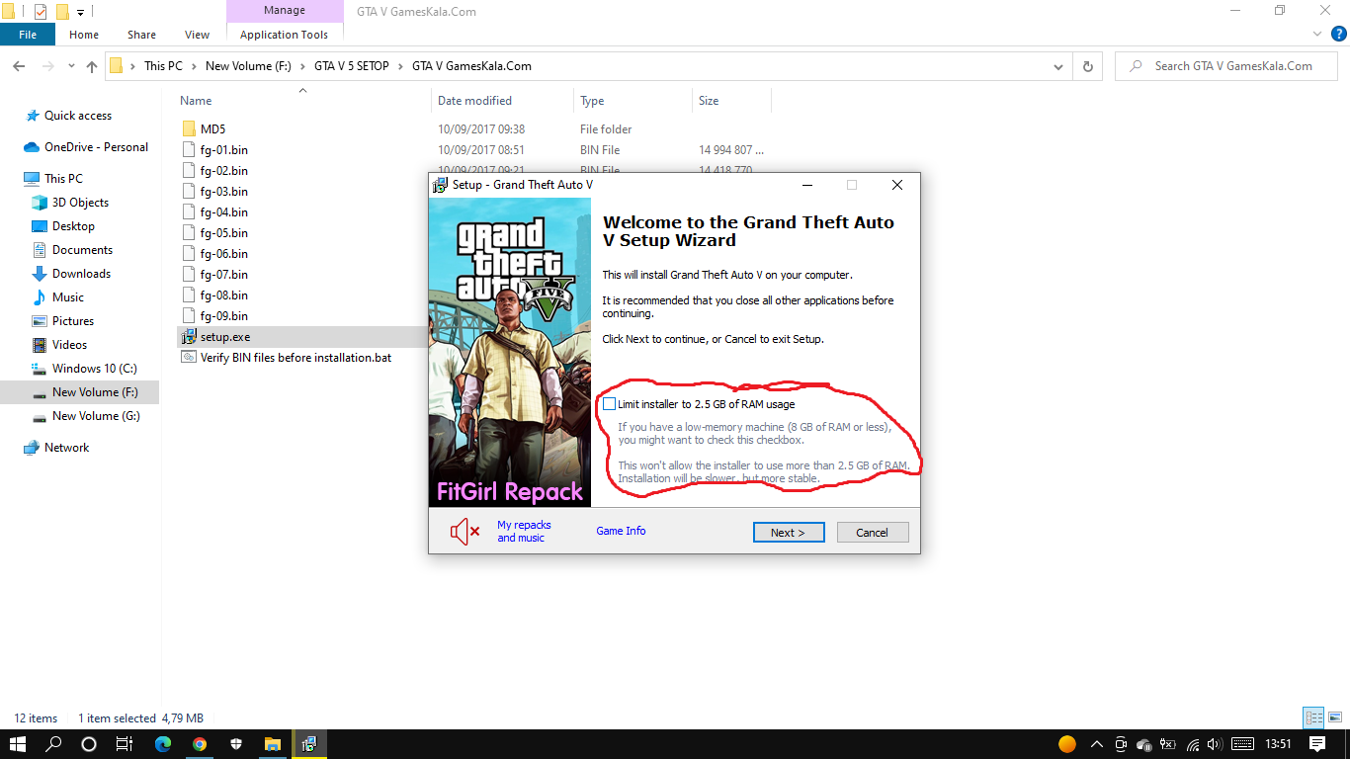Show hidden tray icons chevron
This screenshot has height=759, width=1350.
tap(1096, 744)
